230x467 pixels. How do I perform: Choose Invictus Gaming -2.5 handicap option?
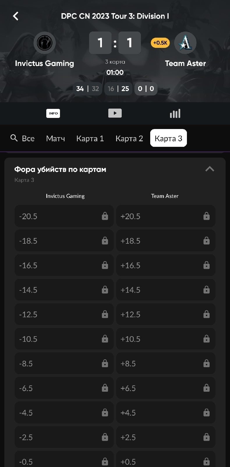(x=64, y=437)
